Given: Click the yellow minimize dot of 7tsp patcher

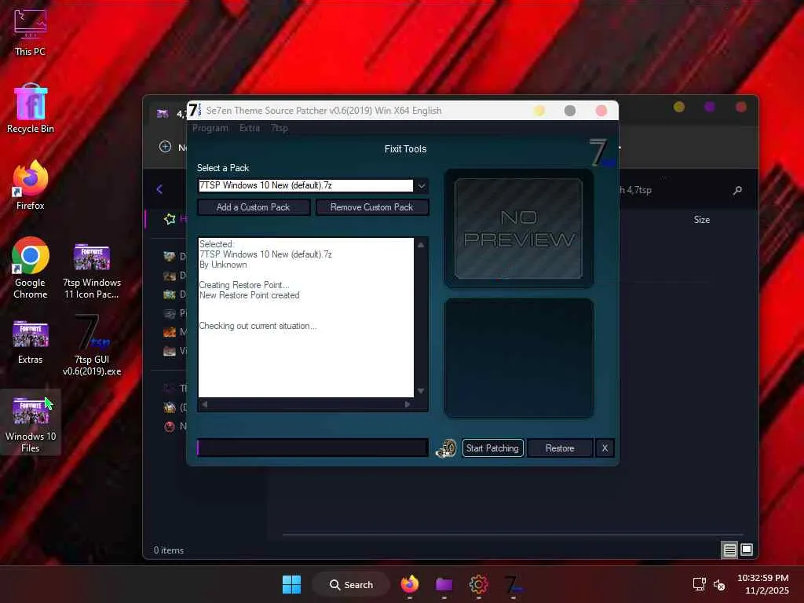Looking at the screenshot, I should click(539, 111).
